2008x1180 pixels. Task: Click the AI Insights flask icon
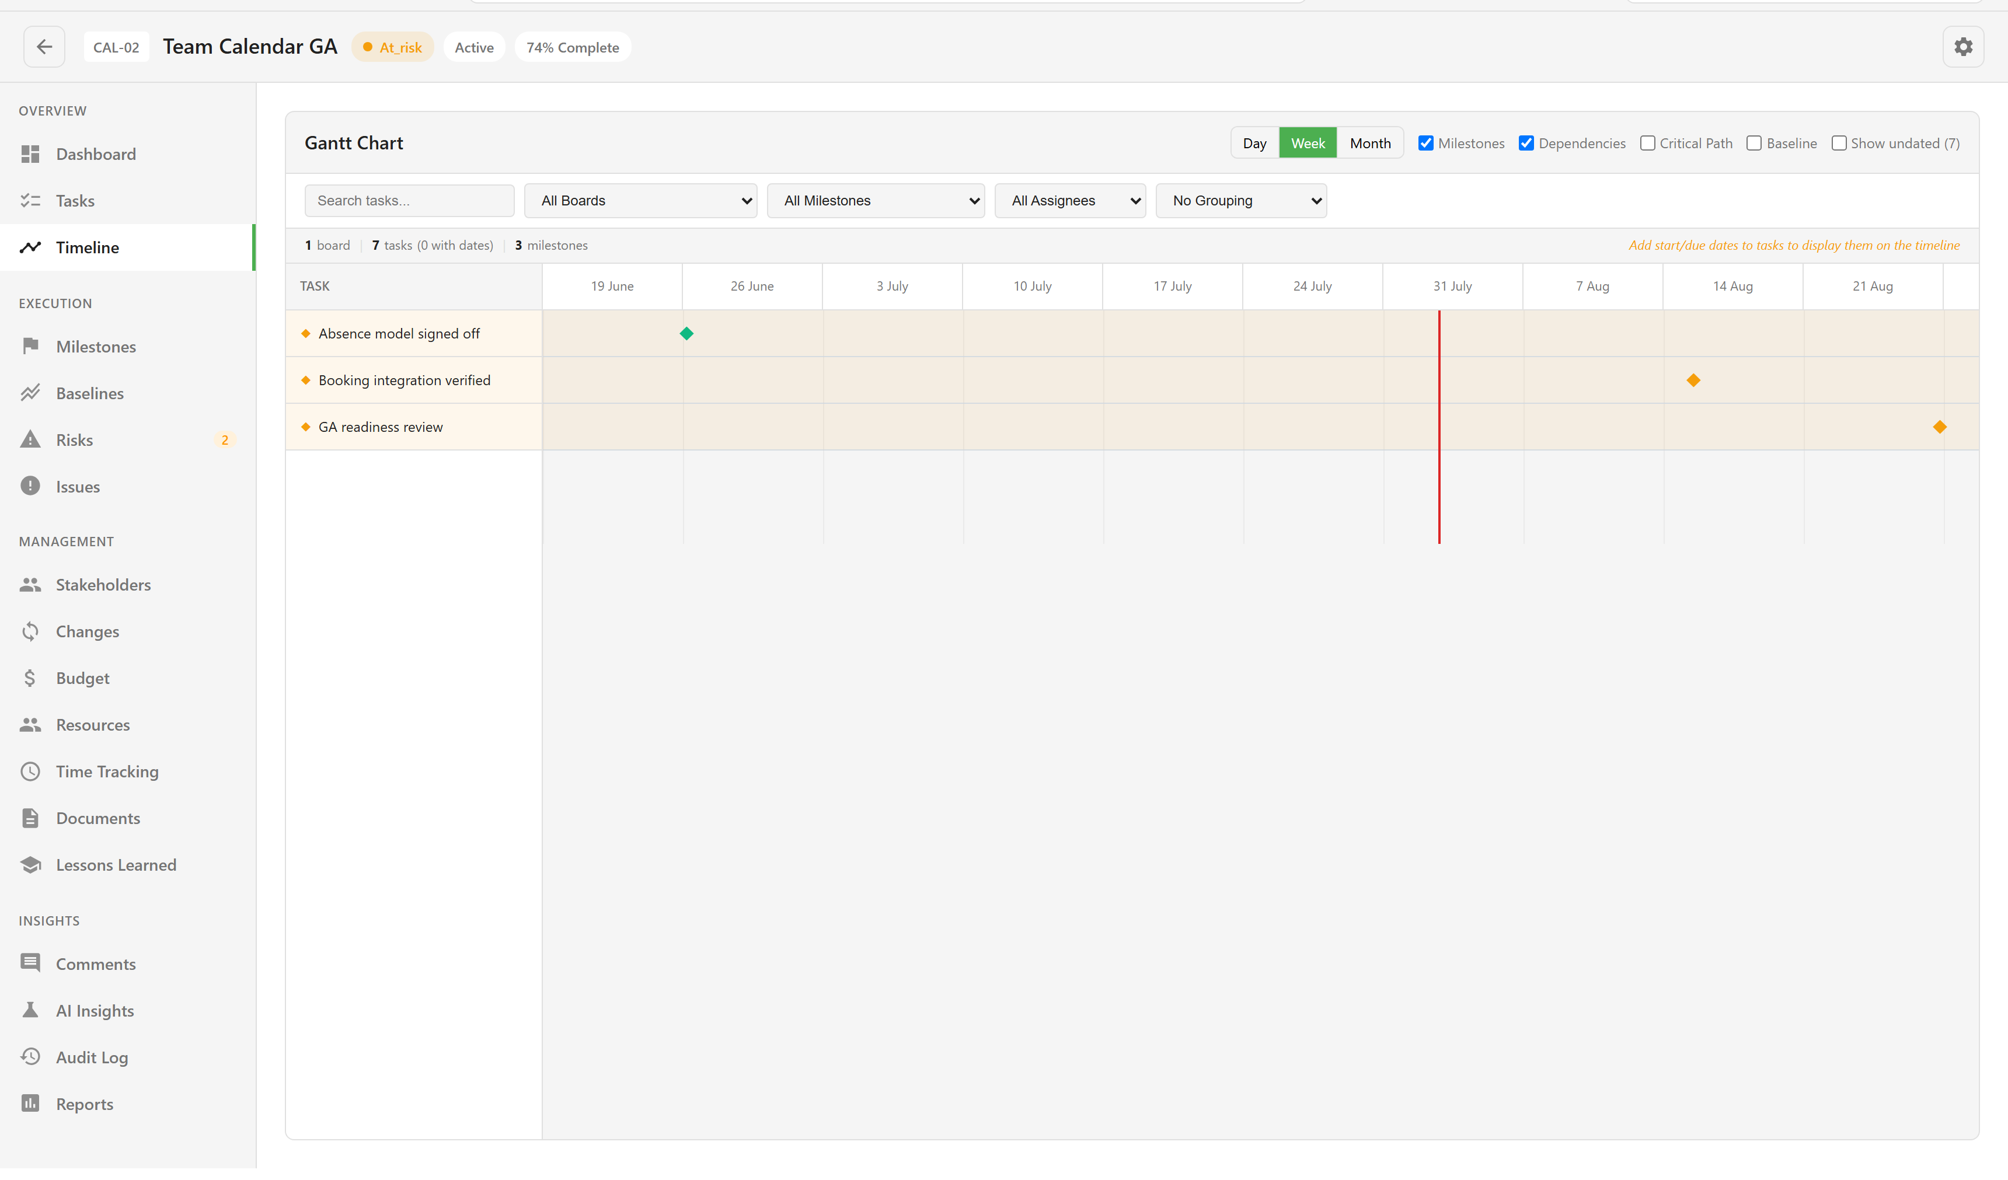[x=30, y=1011]
